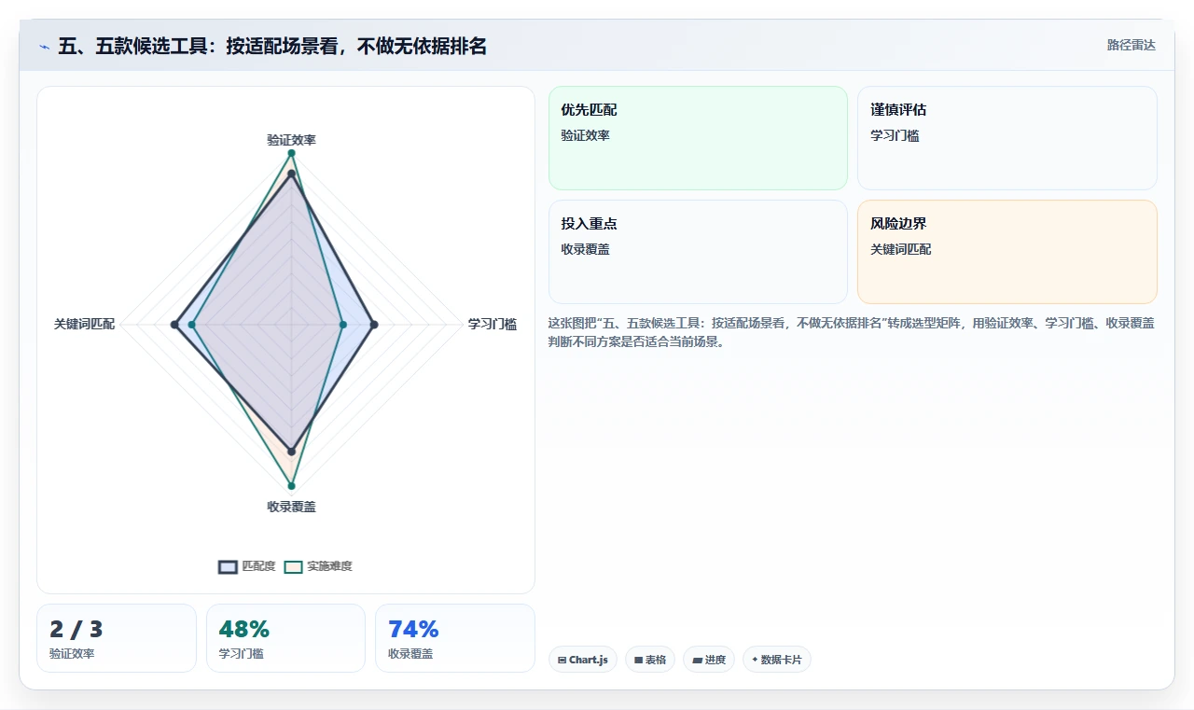Select the 匹配度 data point on 验证效率 axis

(291, 174)
